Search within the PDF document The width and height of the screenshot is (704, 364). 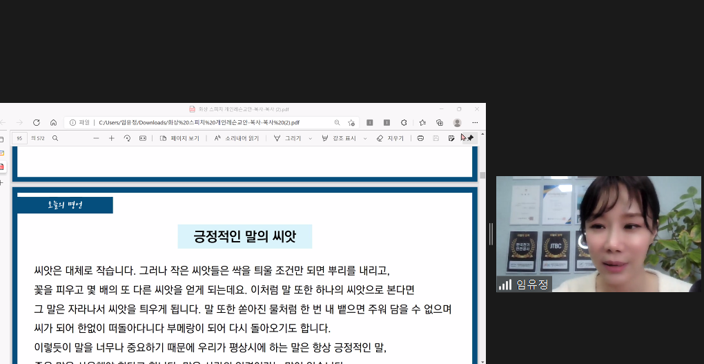tap(55, 138)
